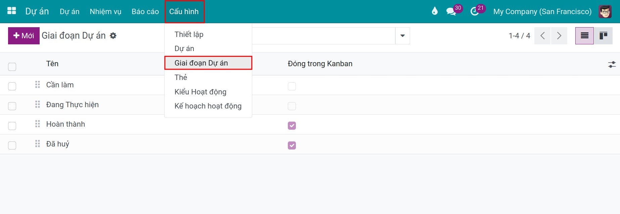Click drag handle of Hoàn thành row

(x=38, y=124)
